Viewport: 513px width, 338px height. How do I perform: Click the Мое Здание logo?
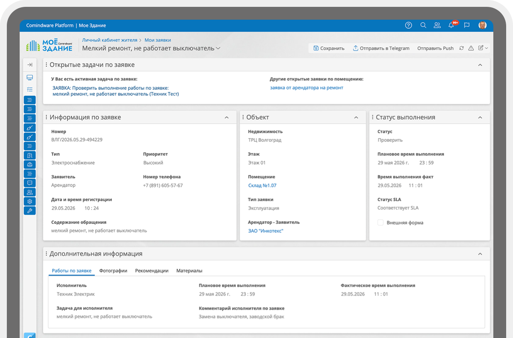(49, 45)
